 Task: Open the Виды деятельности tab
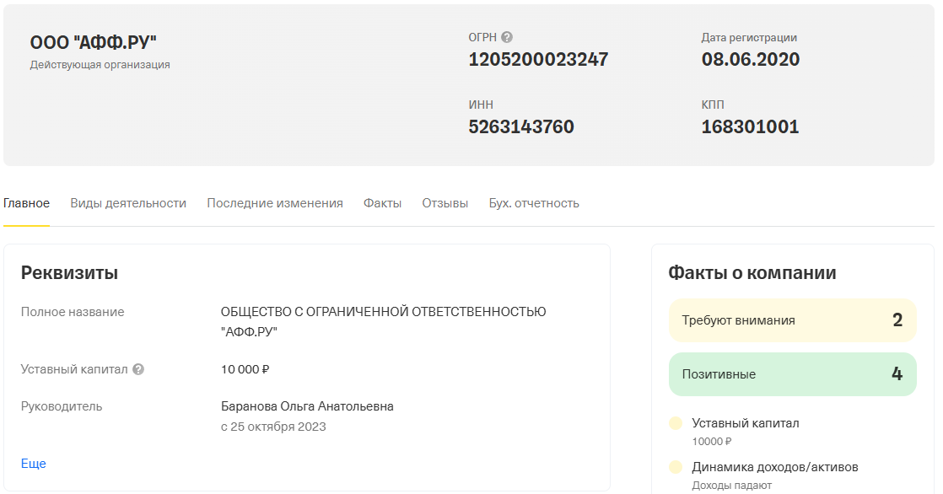point(128,203)
